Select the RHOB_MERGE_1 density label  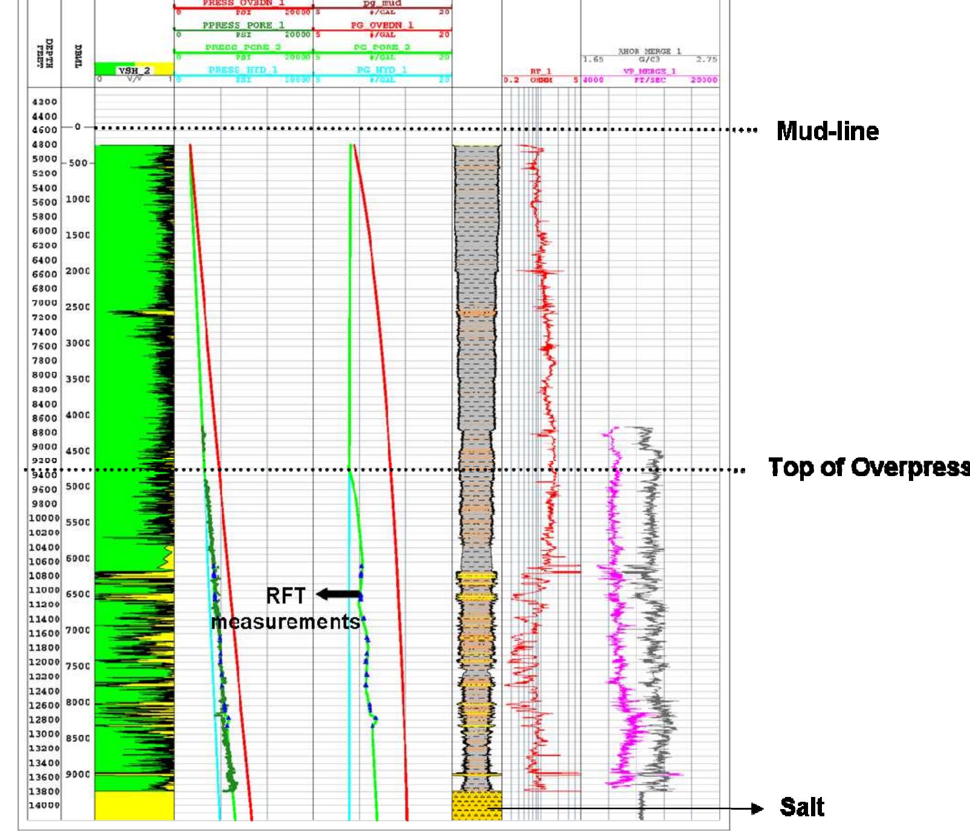coord(650,51)
